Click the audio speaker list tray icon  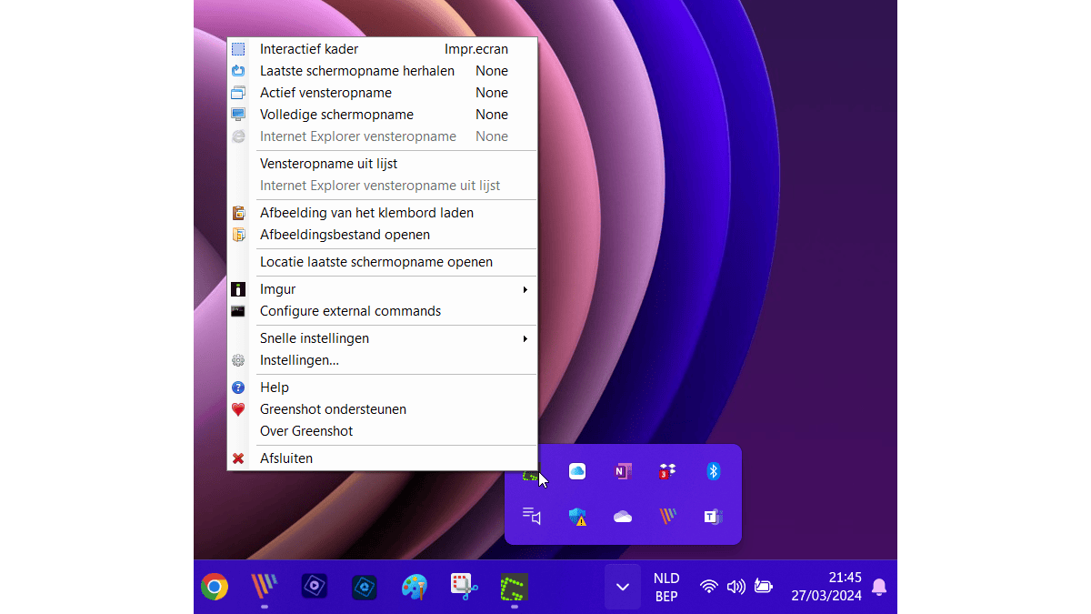tap(532, 517)
